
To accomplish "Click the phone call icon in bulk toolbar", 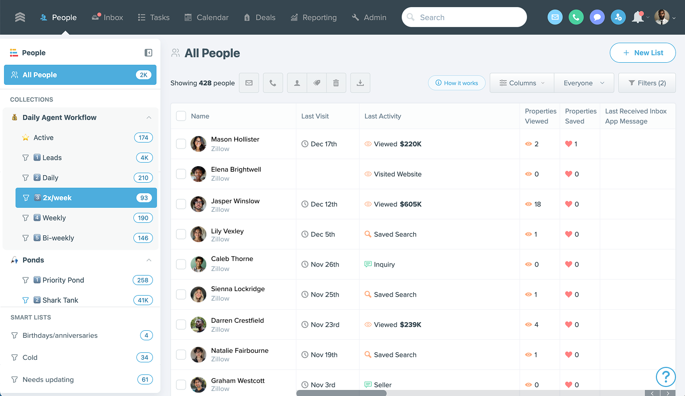I will (x=273, y=83).
